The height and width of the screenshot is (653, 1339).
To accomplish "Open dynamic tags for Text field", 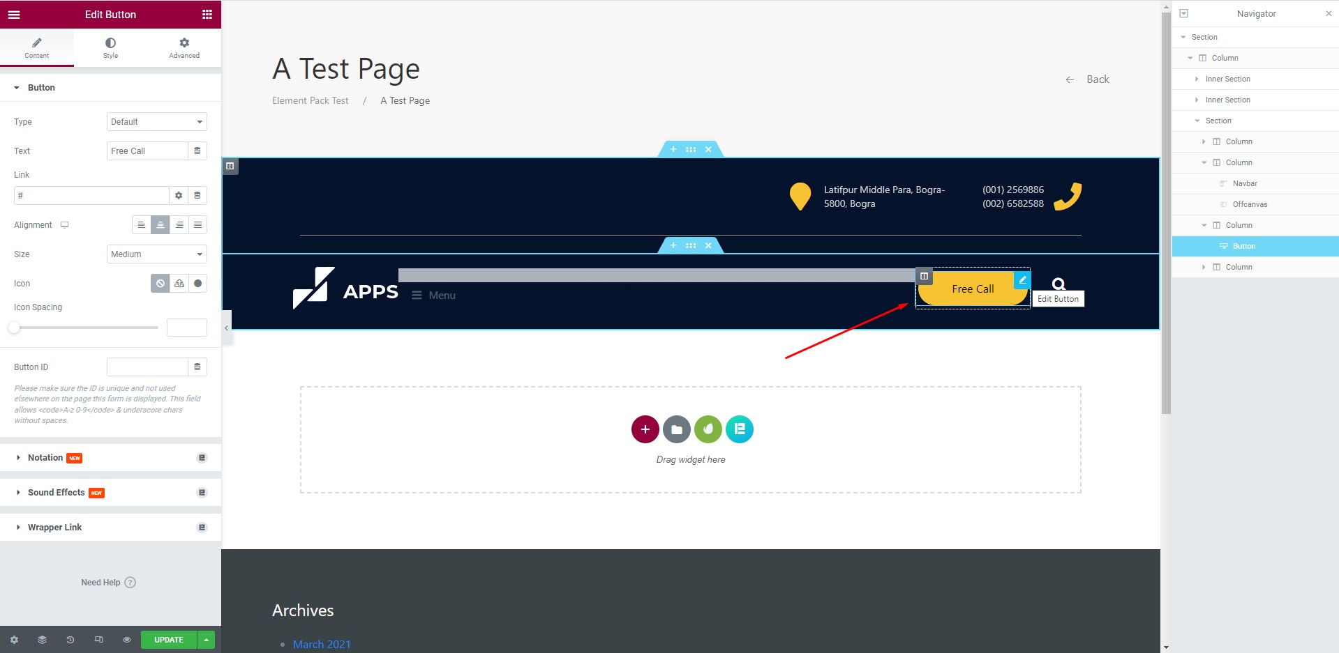I will (x=197, y=151).
